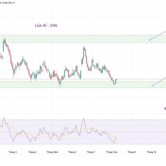This screenshot has width=166, height=166.
Task: Click the LÚA MÌ - ZWA chart title
Action: pos(46,25)
